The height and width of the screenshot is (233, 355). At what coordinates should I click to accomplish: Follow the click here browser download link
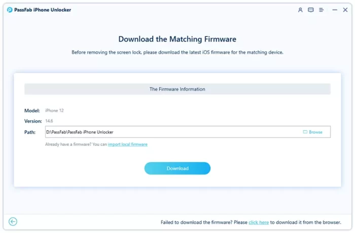point(259,222)
